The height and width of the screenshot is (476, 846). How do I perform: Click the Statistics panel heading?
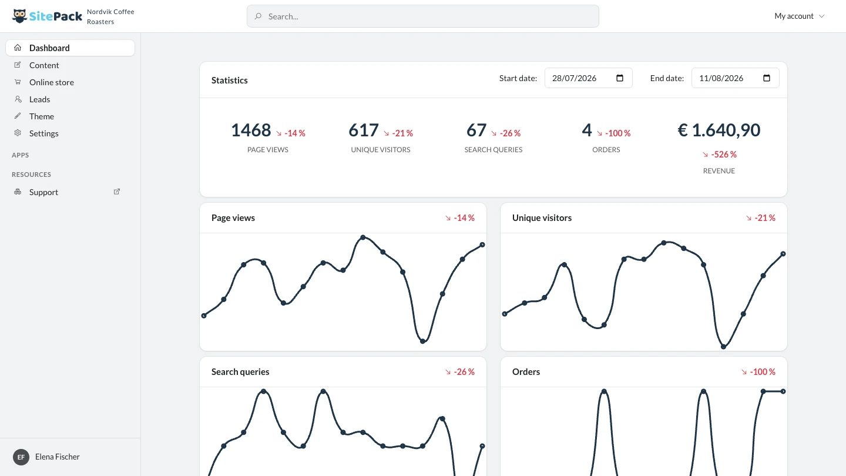coord(230,80)
